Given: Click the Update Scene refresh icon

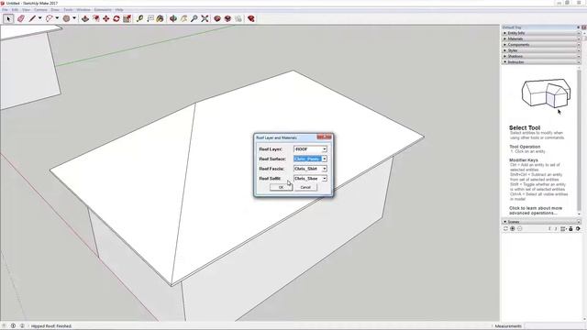Looking at the screenshot, I should coord(505,228).
